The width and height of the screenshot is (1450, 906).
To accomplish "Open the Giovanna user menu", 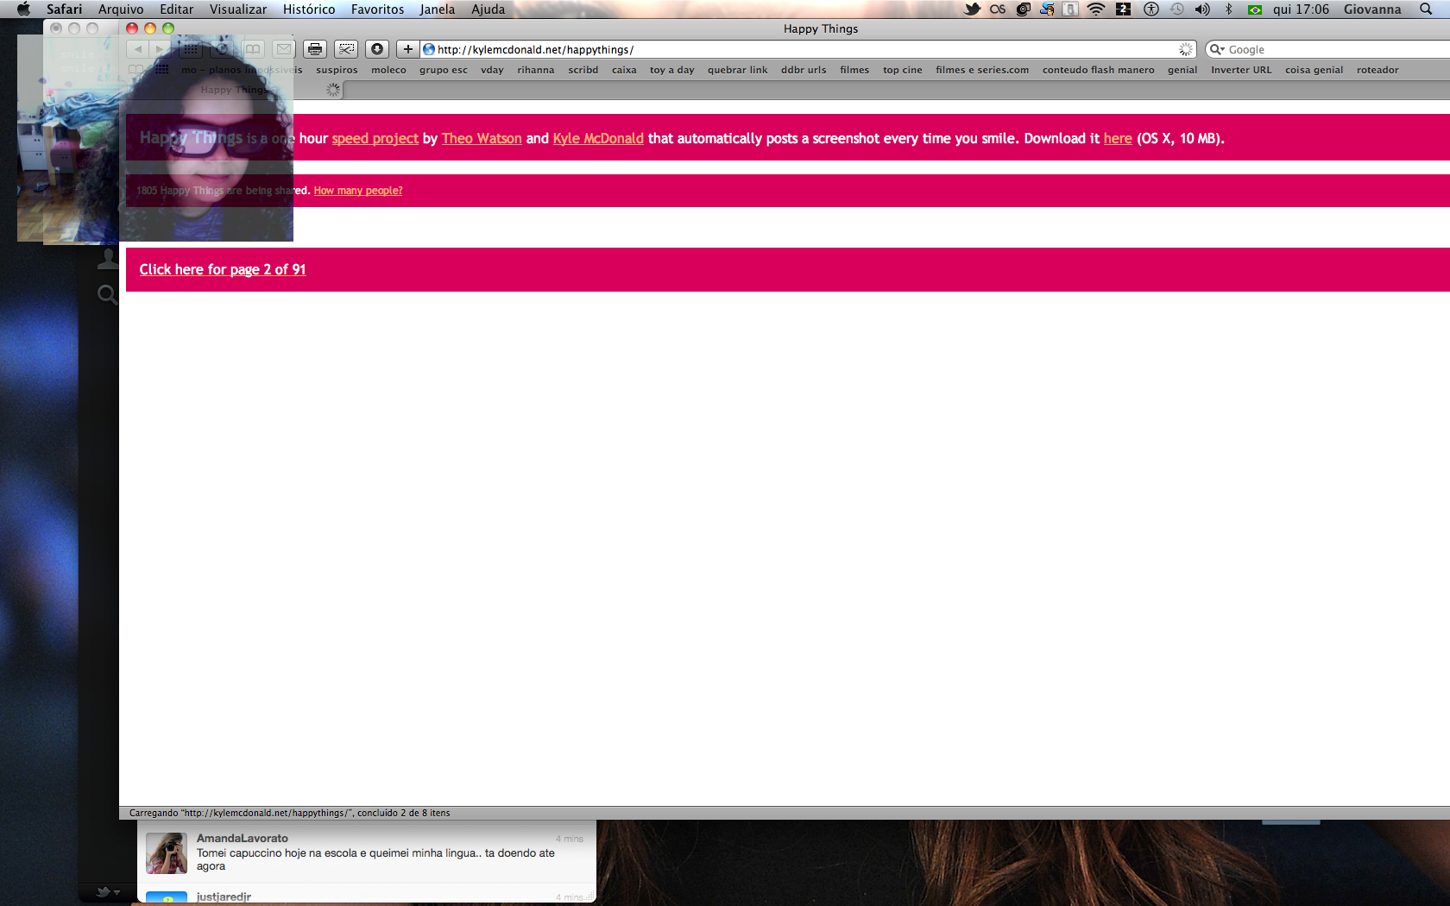I will (x=1372, y=9).
